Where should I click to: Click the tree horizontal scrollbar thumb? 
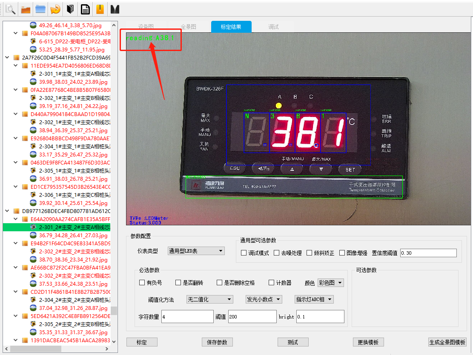(36, 349)
